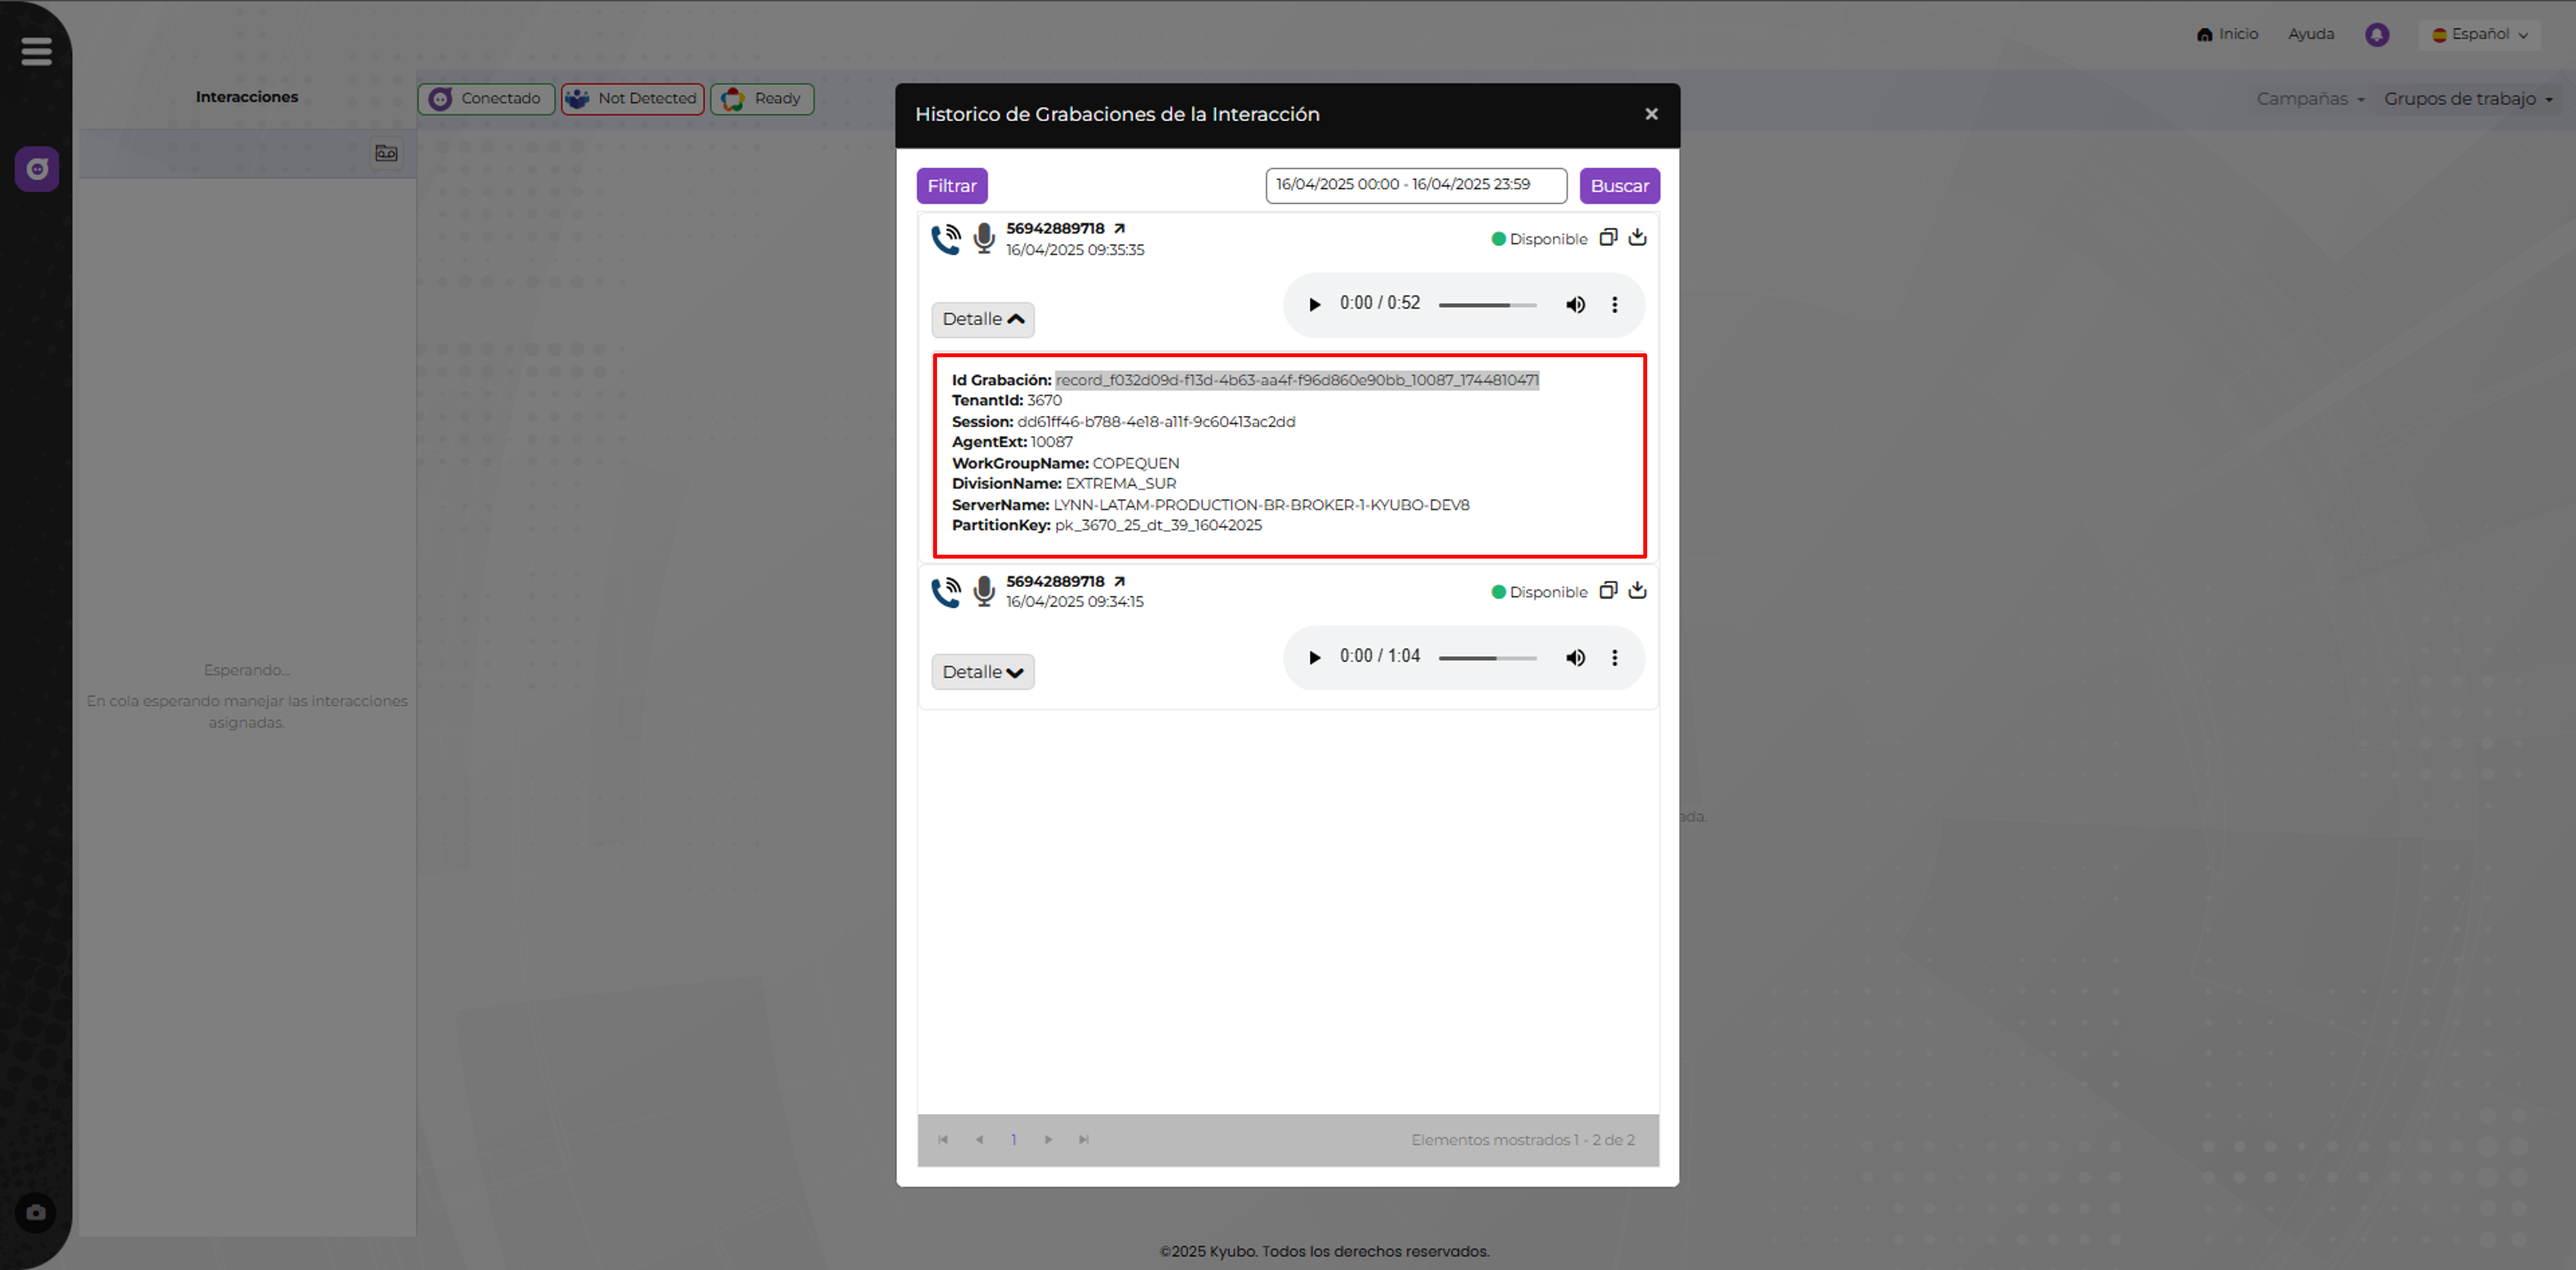Screen dimensions: 2576x1270
Task: Open external link arrow of first 56942889718
Action: click(1119, 228)
